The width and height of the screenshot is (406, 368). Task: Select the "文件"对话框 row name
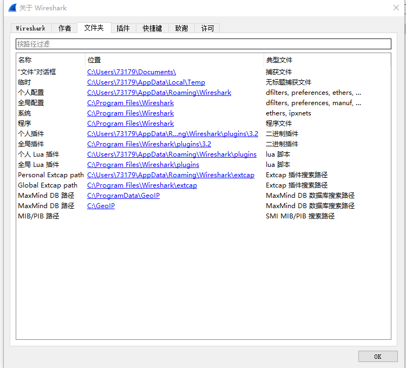pyautogui.click(x=37, y=72)
